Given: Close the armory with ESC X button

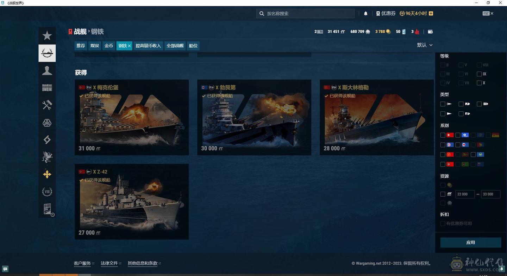Looking at the screenshot, I should click(488, 13).
